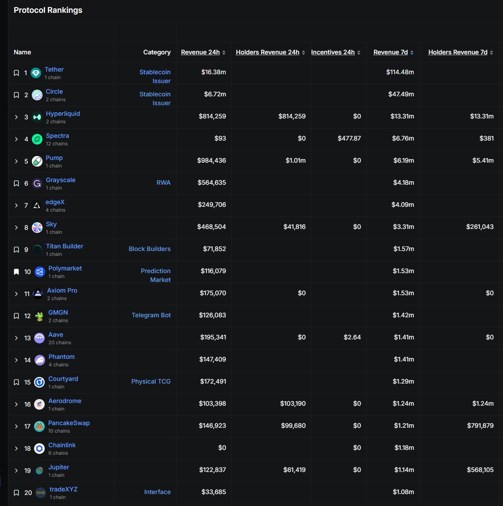The image size is (503, 506).
Task: Expand the Jupiter row
Action: click(16, 471)
